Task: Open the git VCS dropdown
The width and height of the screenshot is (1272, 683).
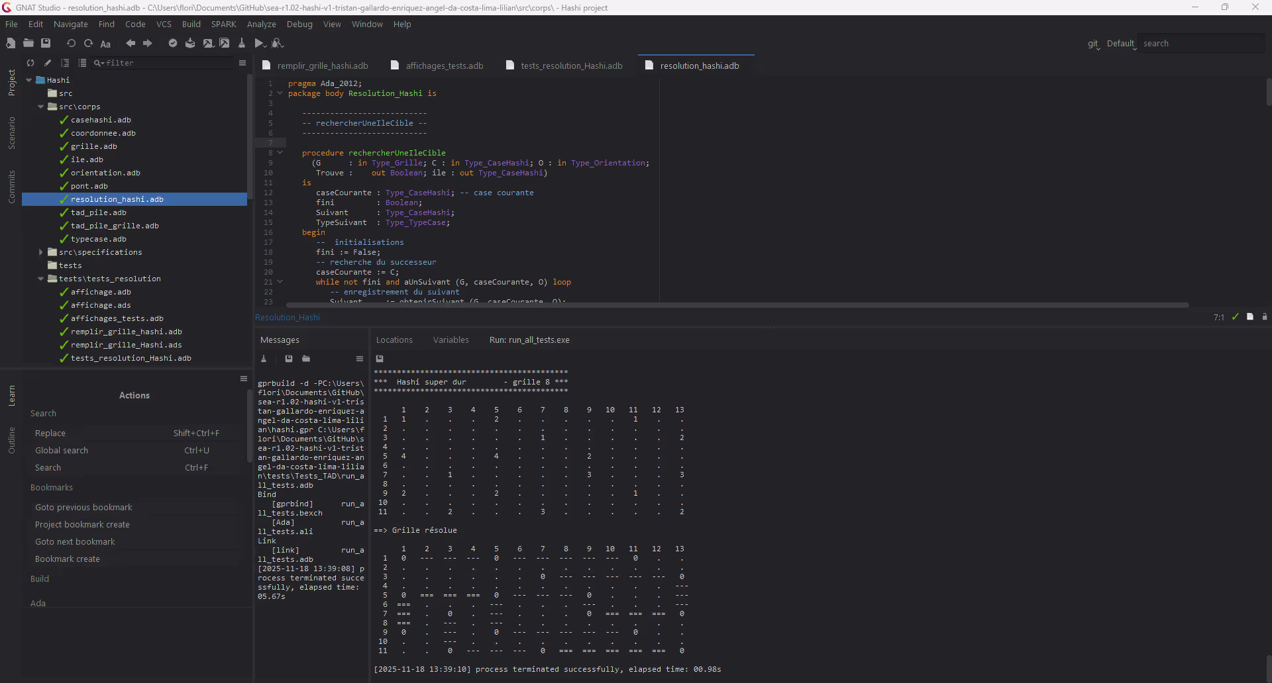Action: point(1093,44)
